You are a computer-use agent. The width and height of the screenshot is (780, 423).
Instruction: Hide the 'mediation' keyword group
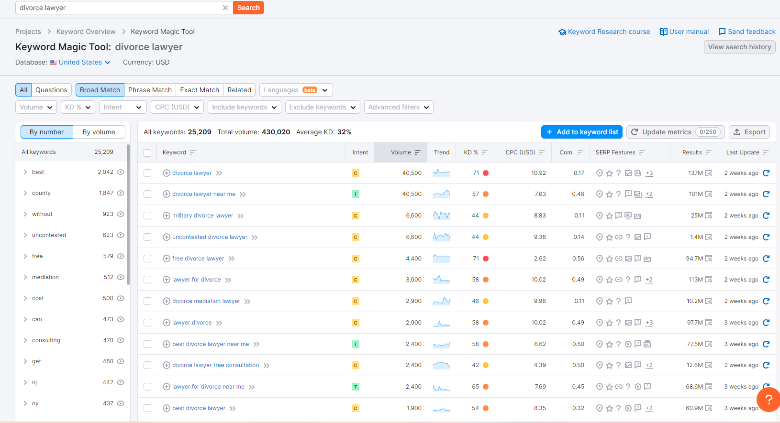point(121,277)
